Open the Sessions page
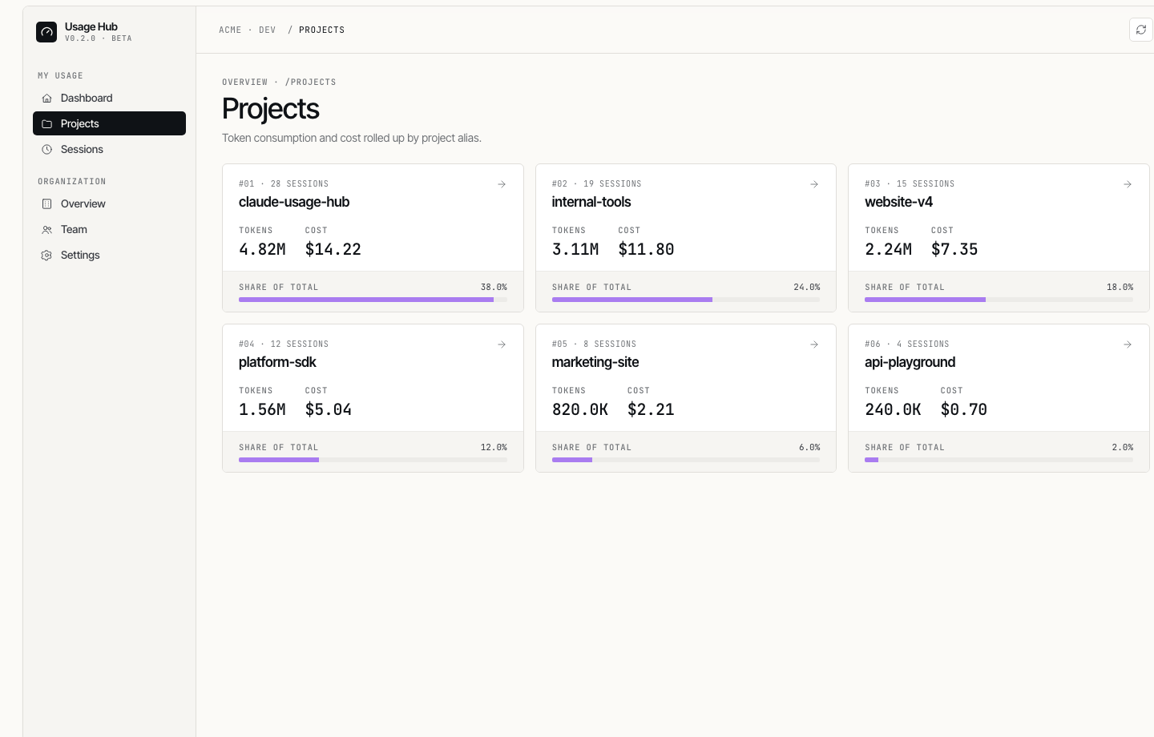Screen dimensions: 1154x737 tap(109, 149)
